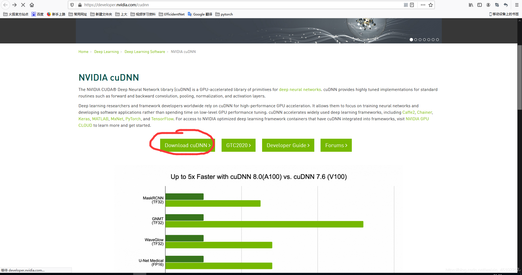The width and height of the screenshot is (522, 275).
Task: Open the Firefox hamburger menu
Action: [517, 5]
